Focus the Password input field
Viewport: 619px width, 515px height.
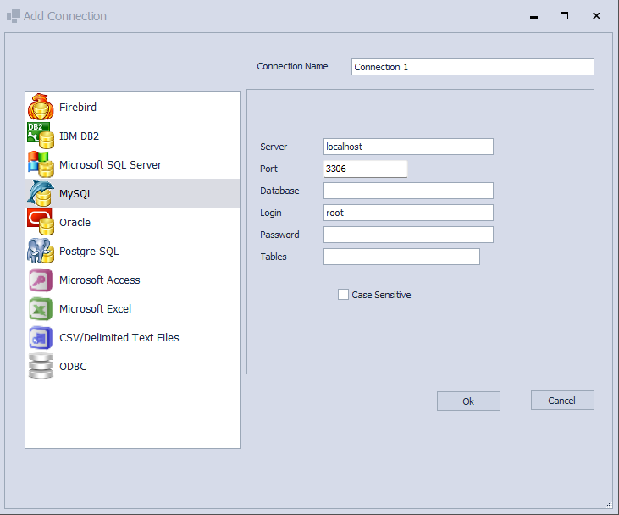point(408,235)
